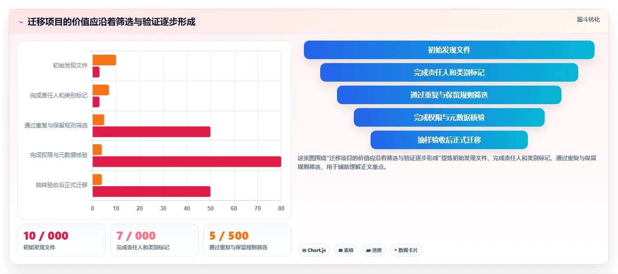The width and height of the screenshot is (618, 274).
Task: Click the Chart.js tag
Action: click(314, 250)
